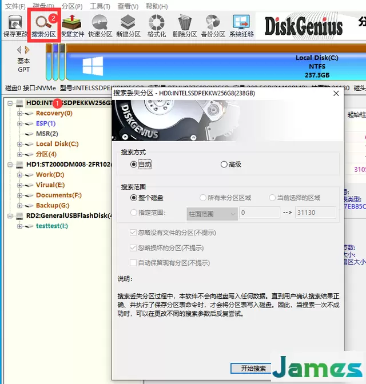Open the 帮助(H) menu
The image size is (366, 384).
click(x=157, y=6)
